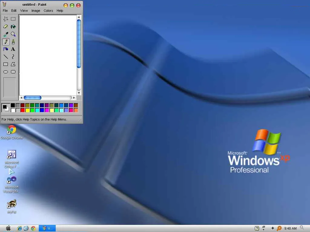Viewport: 310px width, 232px height.
Task: Click the gray search magnifier at taskbar end
Action: [302, 228]
